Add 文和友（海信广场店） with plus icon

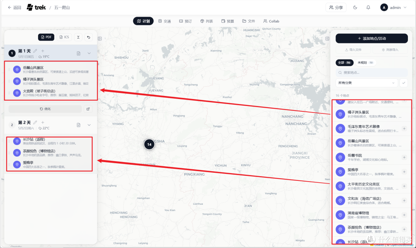click(404, 200)
